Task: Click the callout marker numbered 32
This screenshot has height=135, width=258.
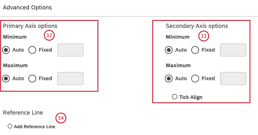Action: pyautogui.click(x=49, y=35)
